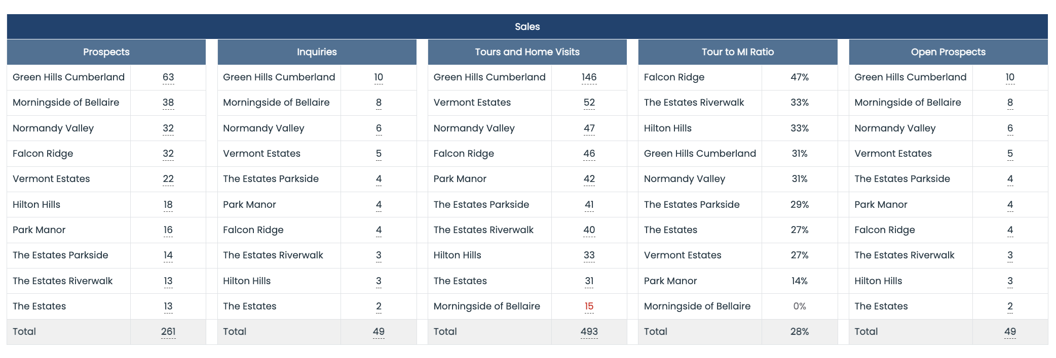Open the Prospects total value 261
This screenshot has height=358, width=1056.
(168, 332)
